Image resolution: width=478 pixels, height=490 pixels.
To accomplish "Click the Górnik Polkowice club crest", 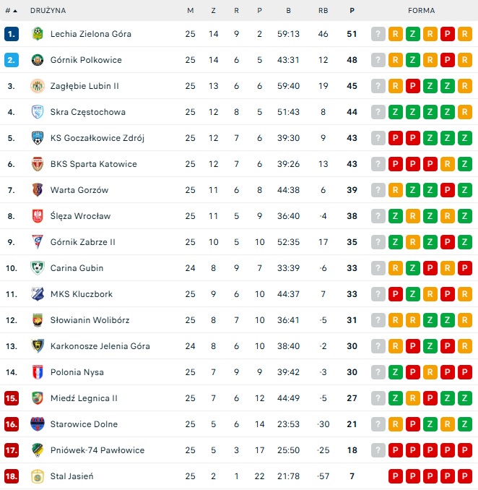I will pos(38,60).
